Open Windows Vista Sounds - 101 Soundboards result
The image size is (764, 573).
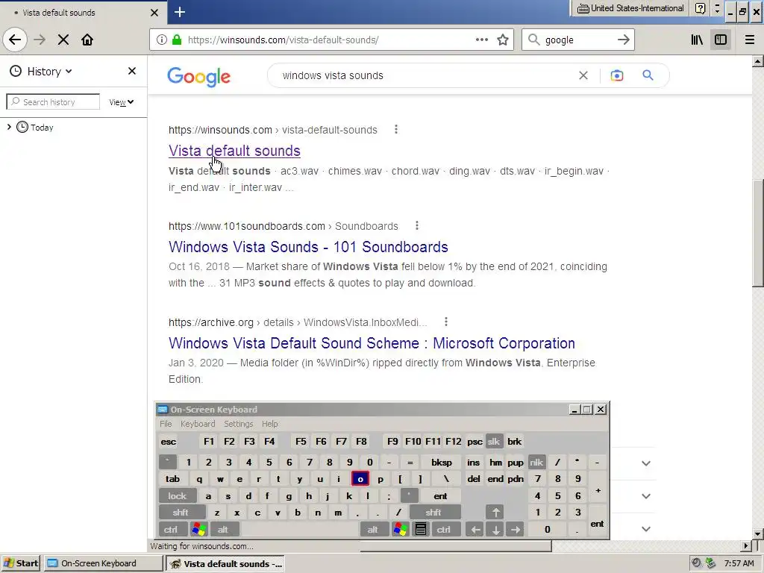(x=308, y=246)
